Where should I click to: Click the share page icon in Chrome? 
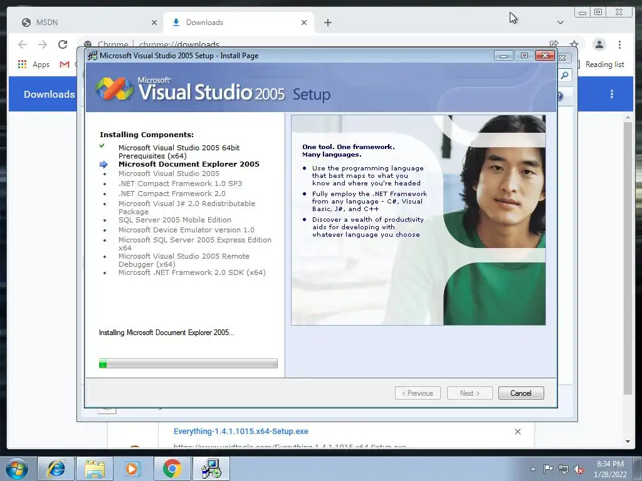point(554,44)
